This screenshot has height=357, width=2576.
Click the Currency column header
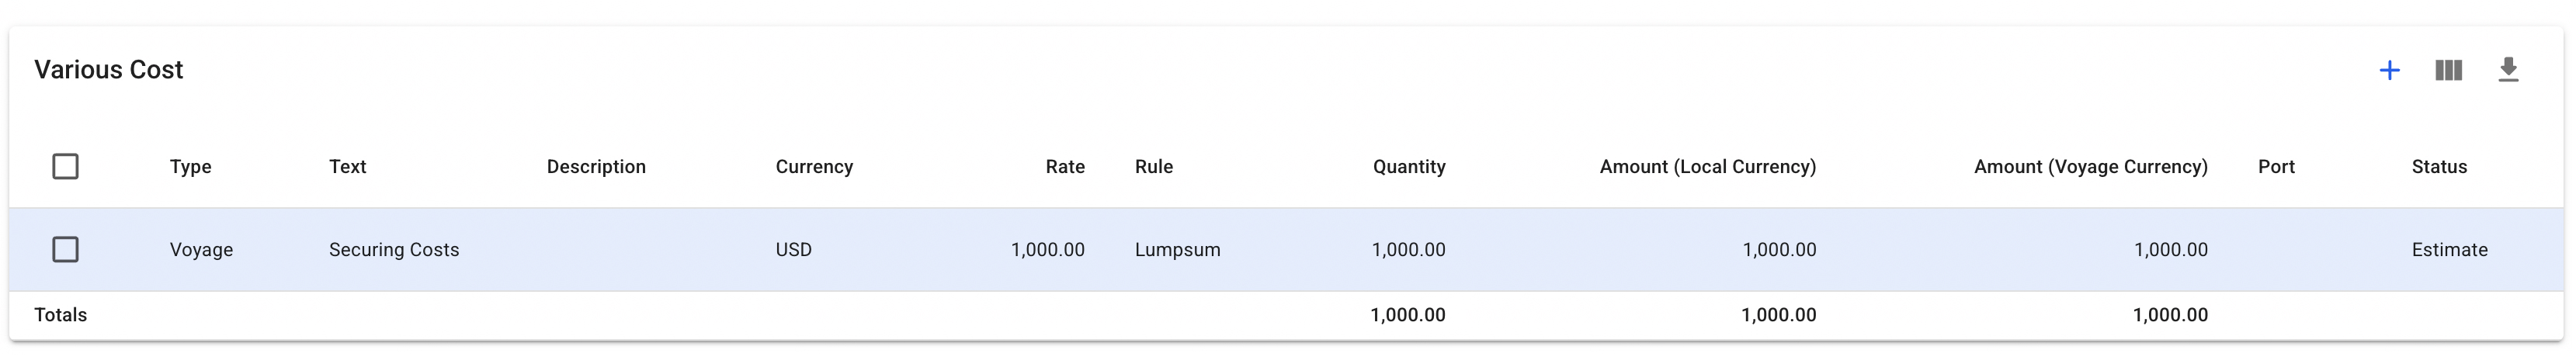pos(814,167)
